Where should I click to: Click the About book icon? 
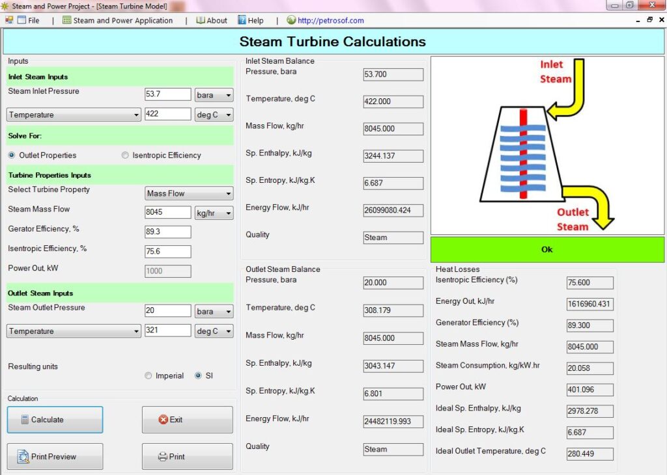[x=202, y=20]
